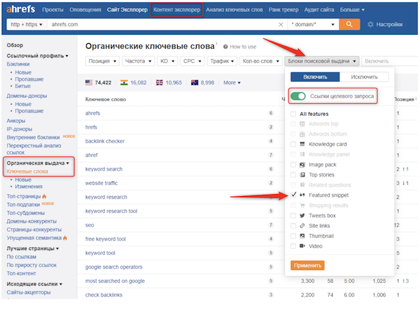
Task: Open the Позиция filter dropdown
Action: point(103,61)
